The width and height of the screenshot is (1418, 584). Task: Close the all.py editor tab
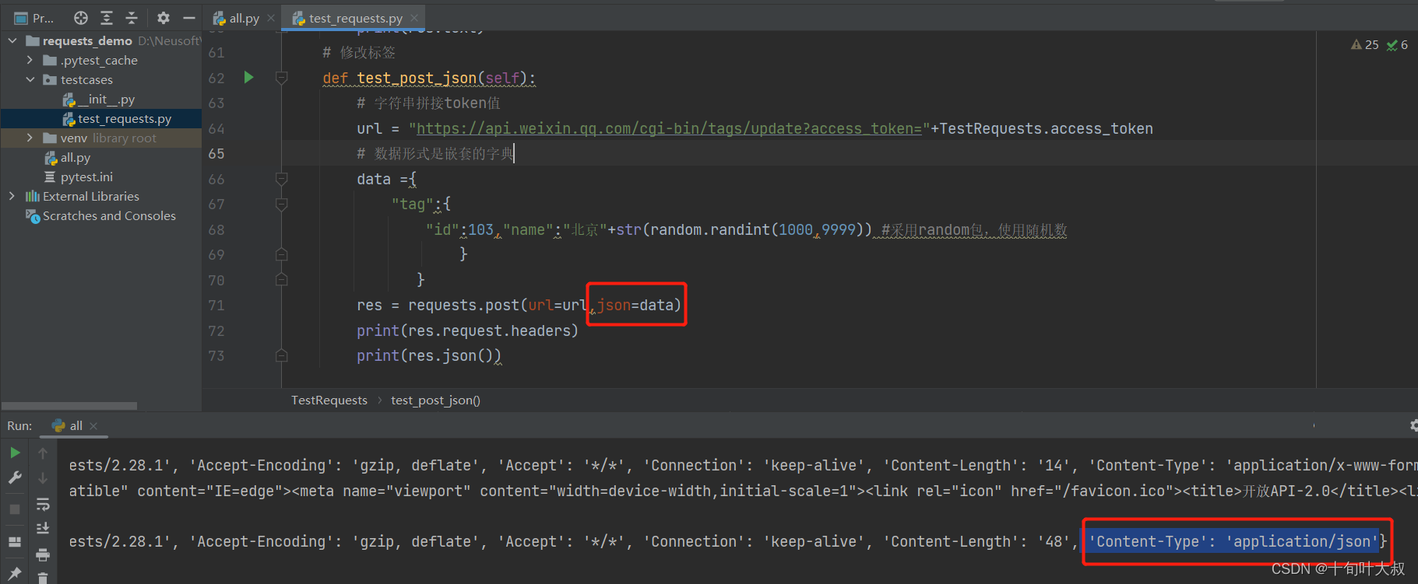pyautogui.click(x=271, y=18)
